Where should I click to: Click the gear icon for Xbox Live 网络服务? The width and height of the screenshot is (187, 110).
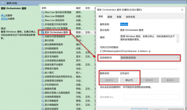click(43, 16)
